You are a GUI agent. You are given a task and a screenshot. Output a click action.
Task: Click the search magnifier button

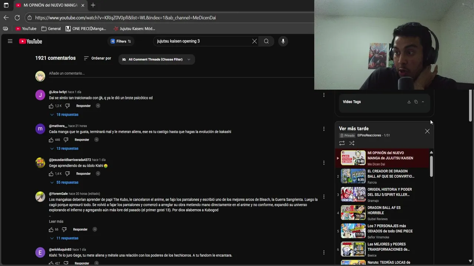tap(266, 41)
